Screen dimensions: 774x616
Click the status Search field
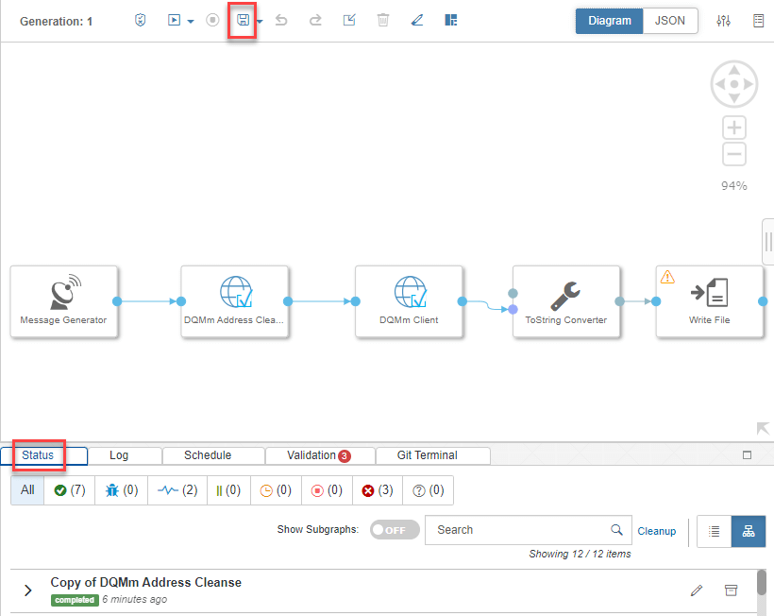529,530
